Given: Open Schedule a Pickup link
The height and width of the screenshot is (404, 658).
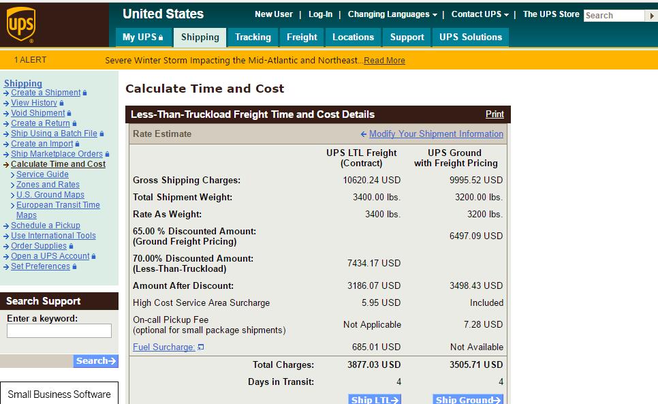Looking at the screenshot, I should pos(46,226).
